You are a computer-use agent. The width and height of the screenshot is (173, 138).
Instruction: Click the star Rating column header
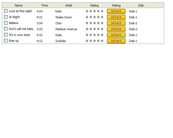94,5
